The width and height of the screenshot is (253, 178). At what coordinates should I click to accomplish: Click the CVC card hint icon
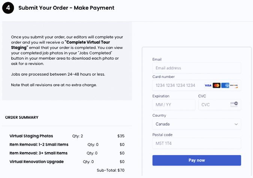(234, 104)
